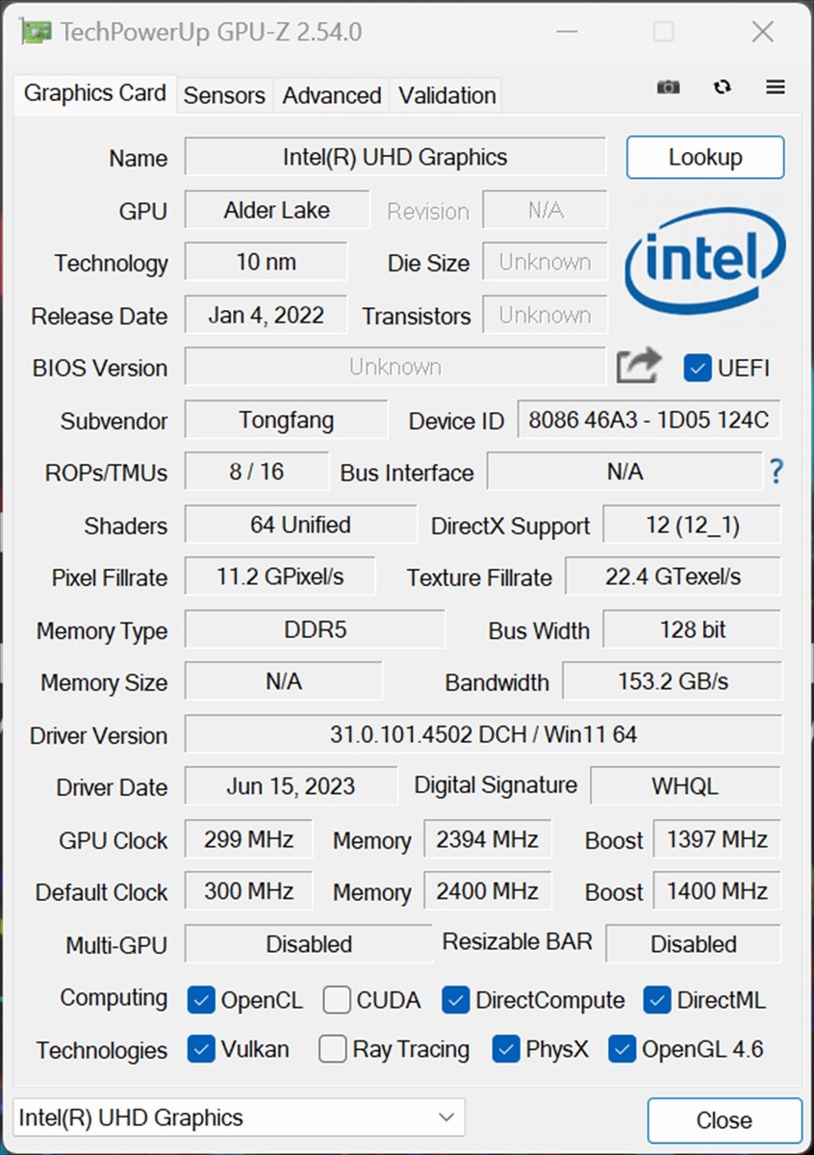Toggle the Ray Tracing checkbox

pos(332,1050)
